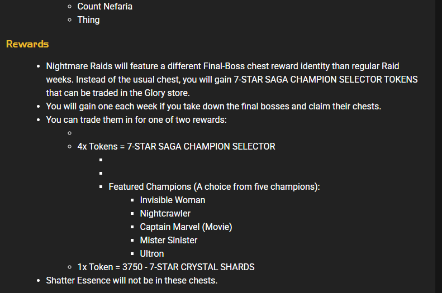Click the 'traded in the Glory store' line
This screenshot has width=442, height=293.
[118, 93]
